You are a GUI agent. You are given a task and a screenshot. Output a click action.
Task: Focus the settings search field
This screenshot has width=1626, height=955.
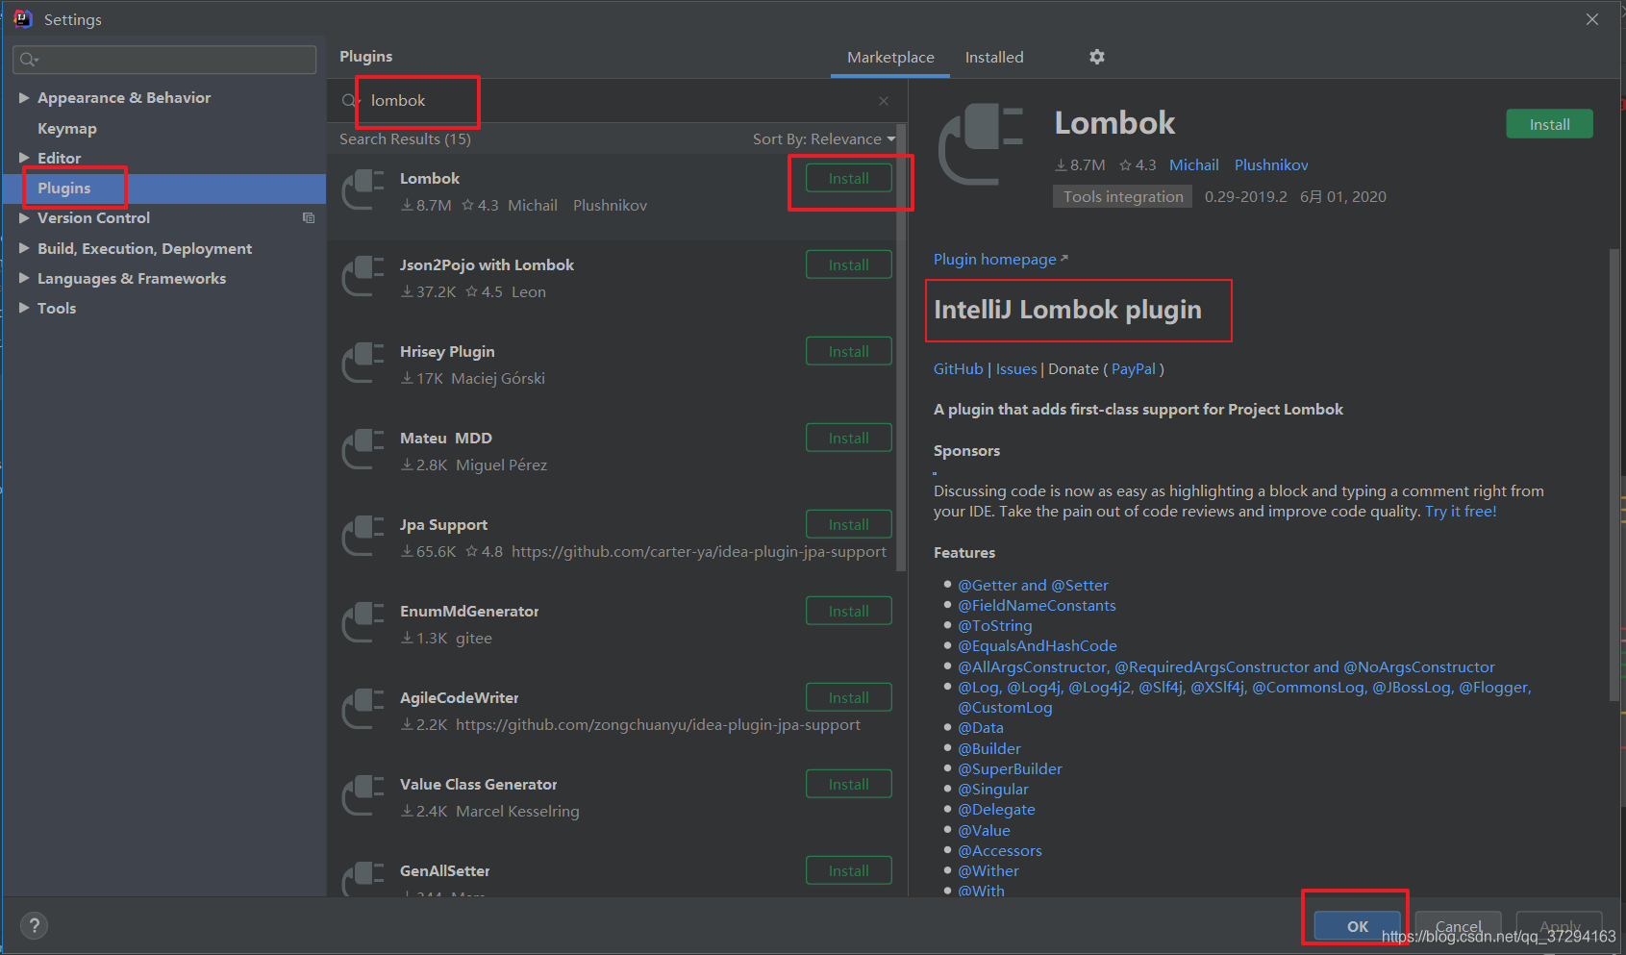164,60
